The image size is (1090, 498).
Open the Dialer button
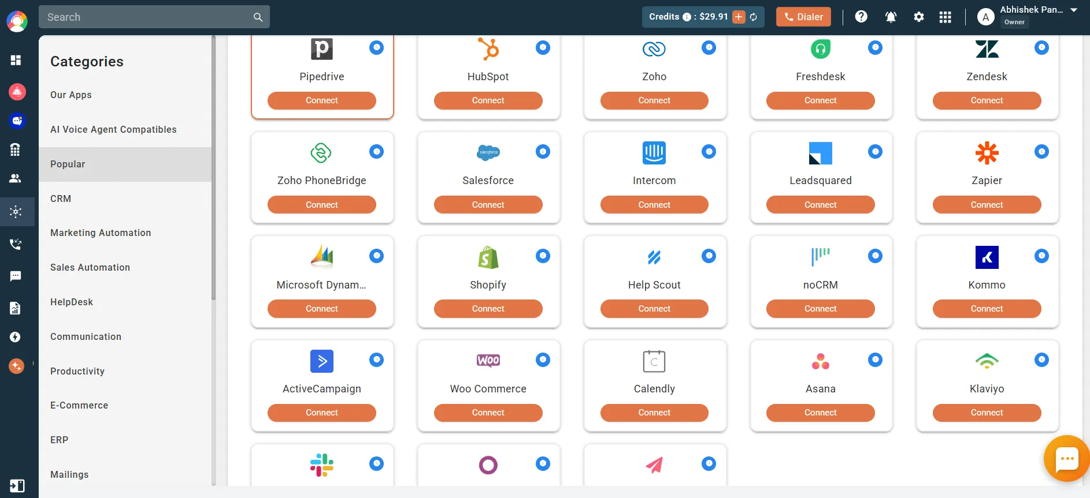click(803, 17)
